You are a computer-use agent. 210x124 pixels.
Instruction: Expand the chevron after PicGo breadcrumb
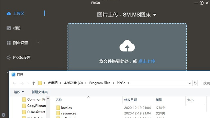click(129, 83)
